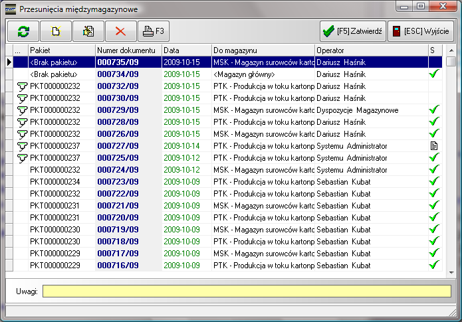Click the Operator column header
The image size is (462, 322).
370,50
